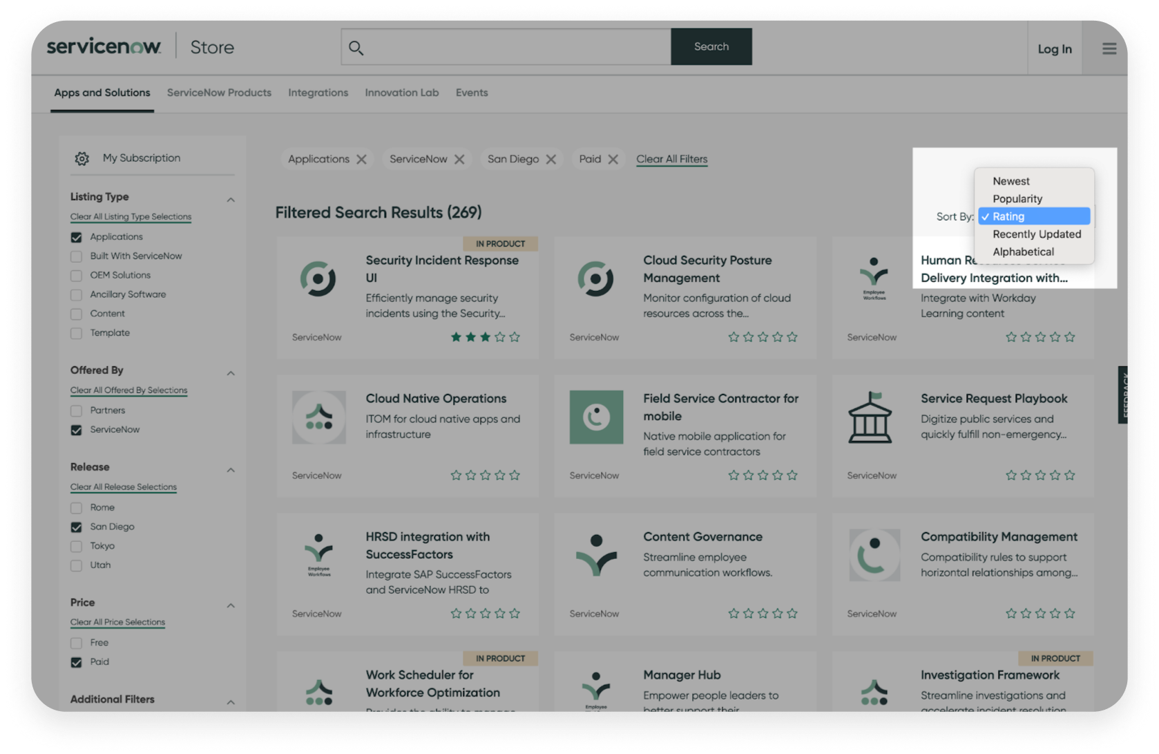Switch to the Integrations tab
The height and width of the screenshot is (754, 1159).
click(318, 92)
